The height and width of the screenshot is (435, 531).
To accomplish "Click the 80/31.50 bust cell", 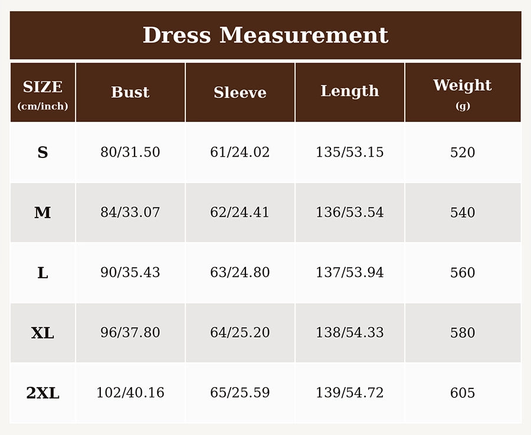I will (x=130, y=153).
